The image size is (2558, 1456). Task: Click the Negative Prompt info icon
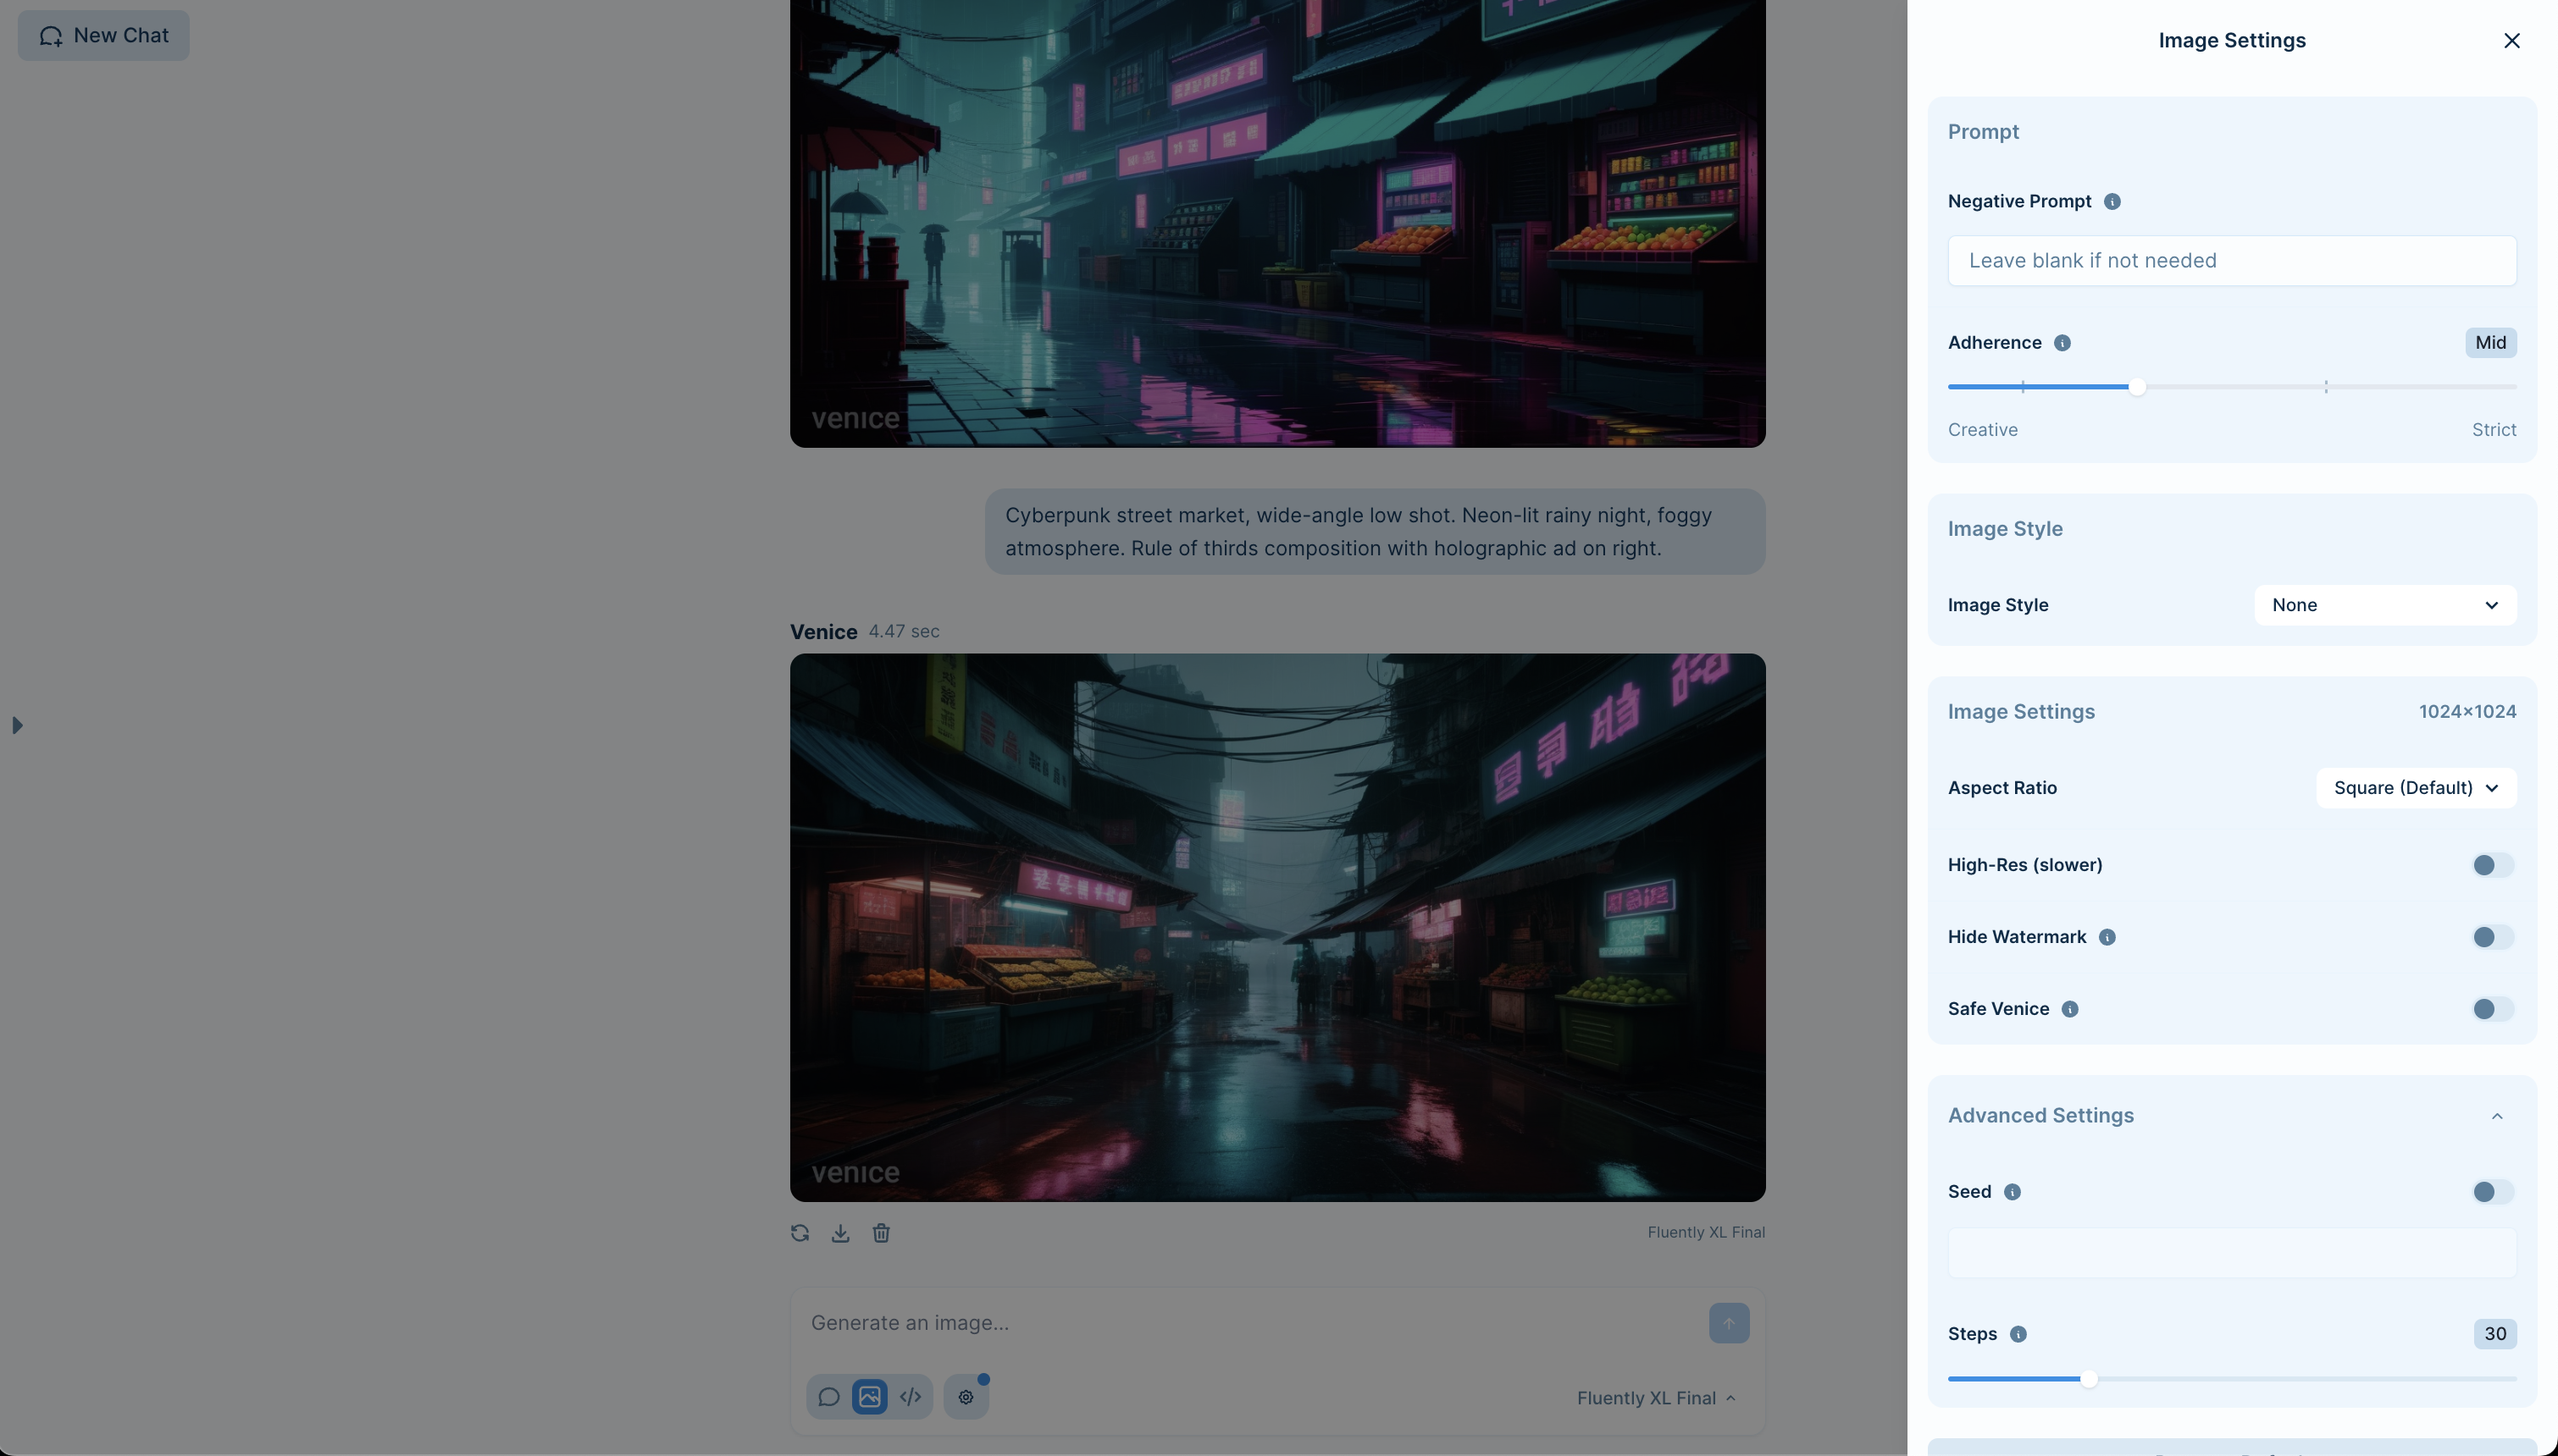pyautogui.click(x=2112, y=201)
